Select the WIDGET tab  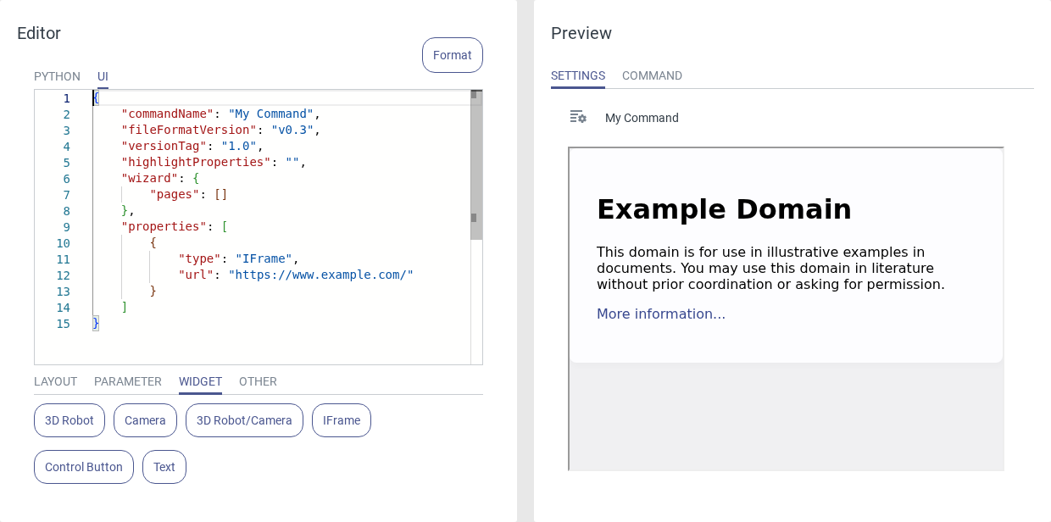click(x=200, y=381)
